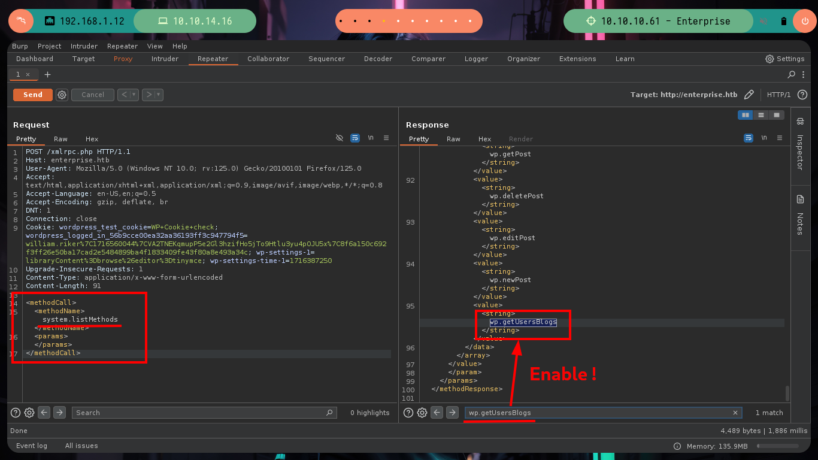Go to next match in Response search
This screenshot has height=460, width=818.
[452, 413]
